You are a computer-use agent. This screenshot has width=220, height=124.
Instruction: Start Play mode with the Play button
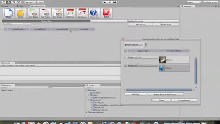pyautogui.click(x=104, y=2)
